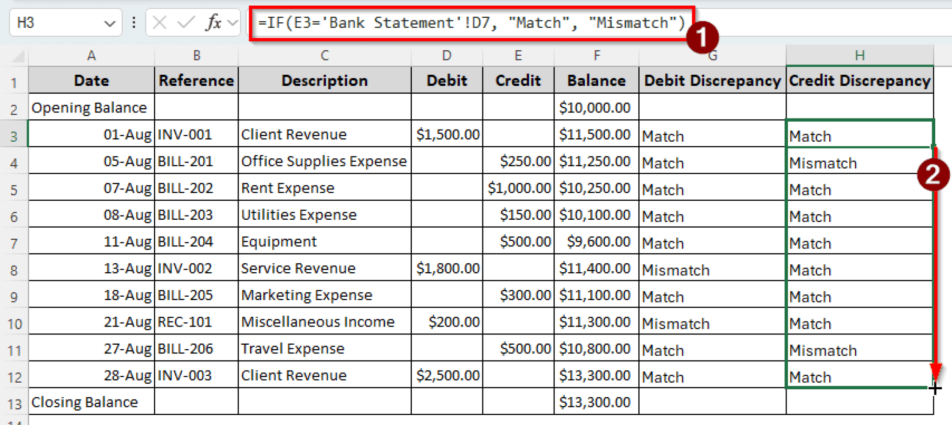This screenshot has width=952, height=425.
Task: Select the Opening Balance cell
Action: (x=91, y=107)
